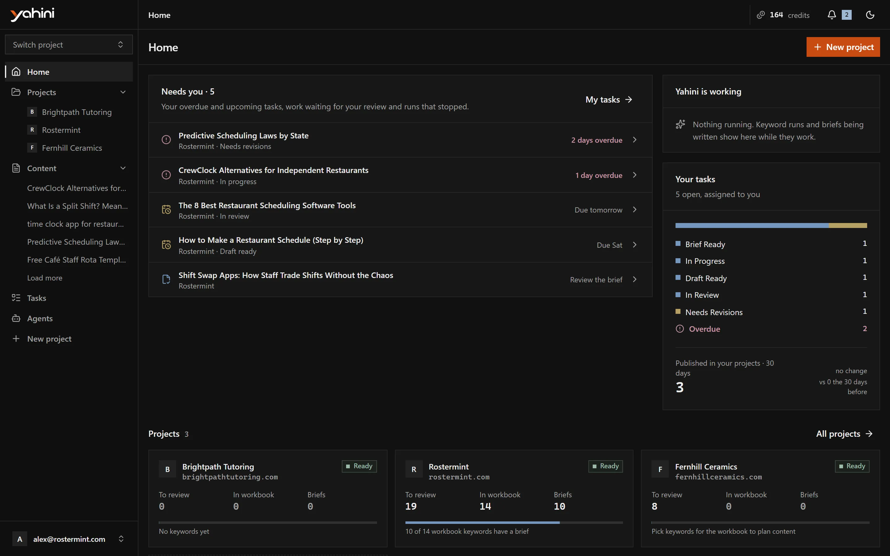890x556 pixels.
Task: Click overdue alert icon for Predictive Scheduling Laws
Action: (166, 140)
